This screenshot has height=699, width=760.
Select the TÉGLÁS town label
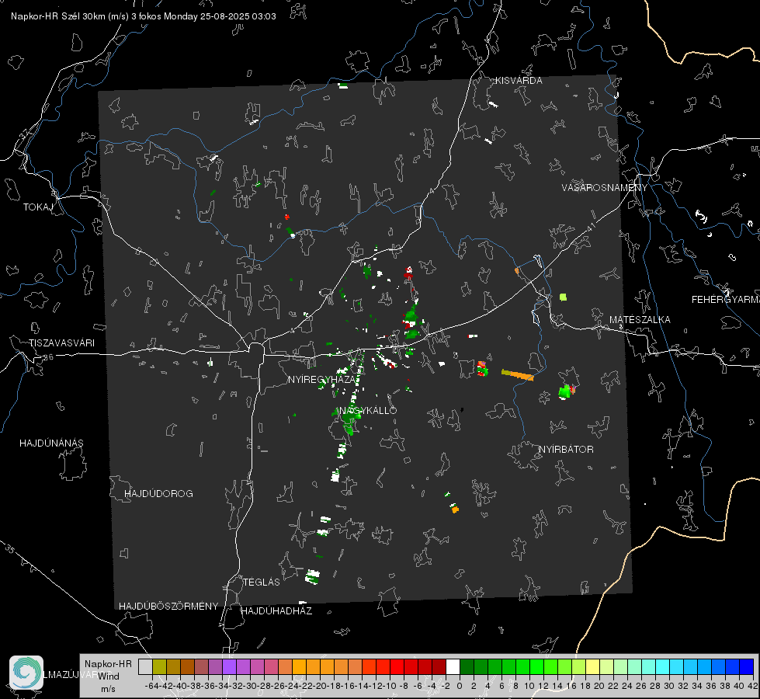[x=262, y=582]
